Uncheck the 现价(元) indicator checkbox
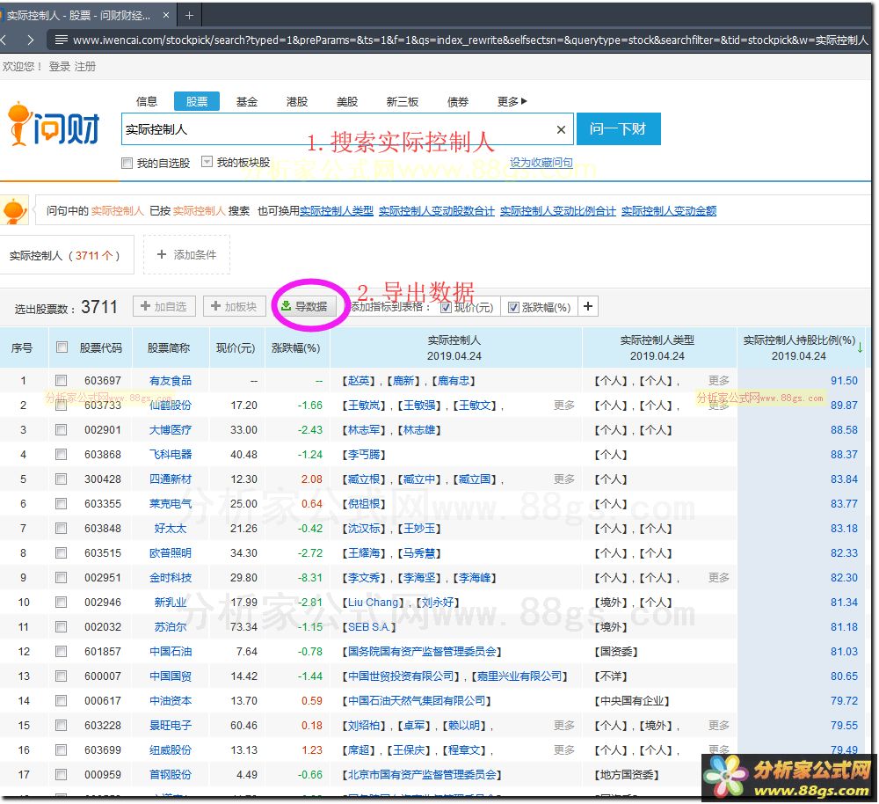879x804 pixels. 446,308
